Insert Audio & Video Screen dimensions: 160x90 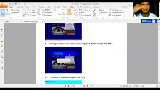pyautogui.click(x=115, y=15)
